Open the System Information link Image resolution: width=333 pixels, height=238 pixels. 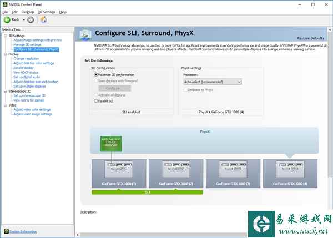click(23, 231)
